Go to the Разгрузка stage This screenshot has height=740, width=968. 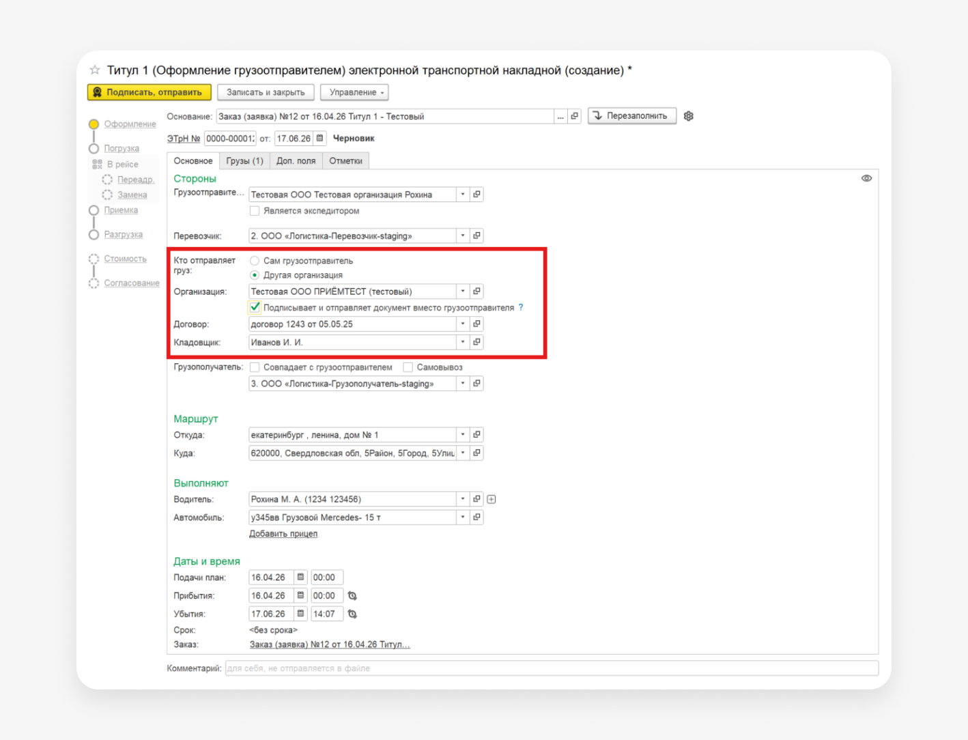(x=124, y=235)
